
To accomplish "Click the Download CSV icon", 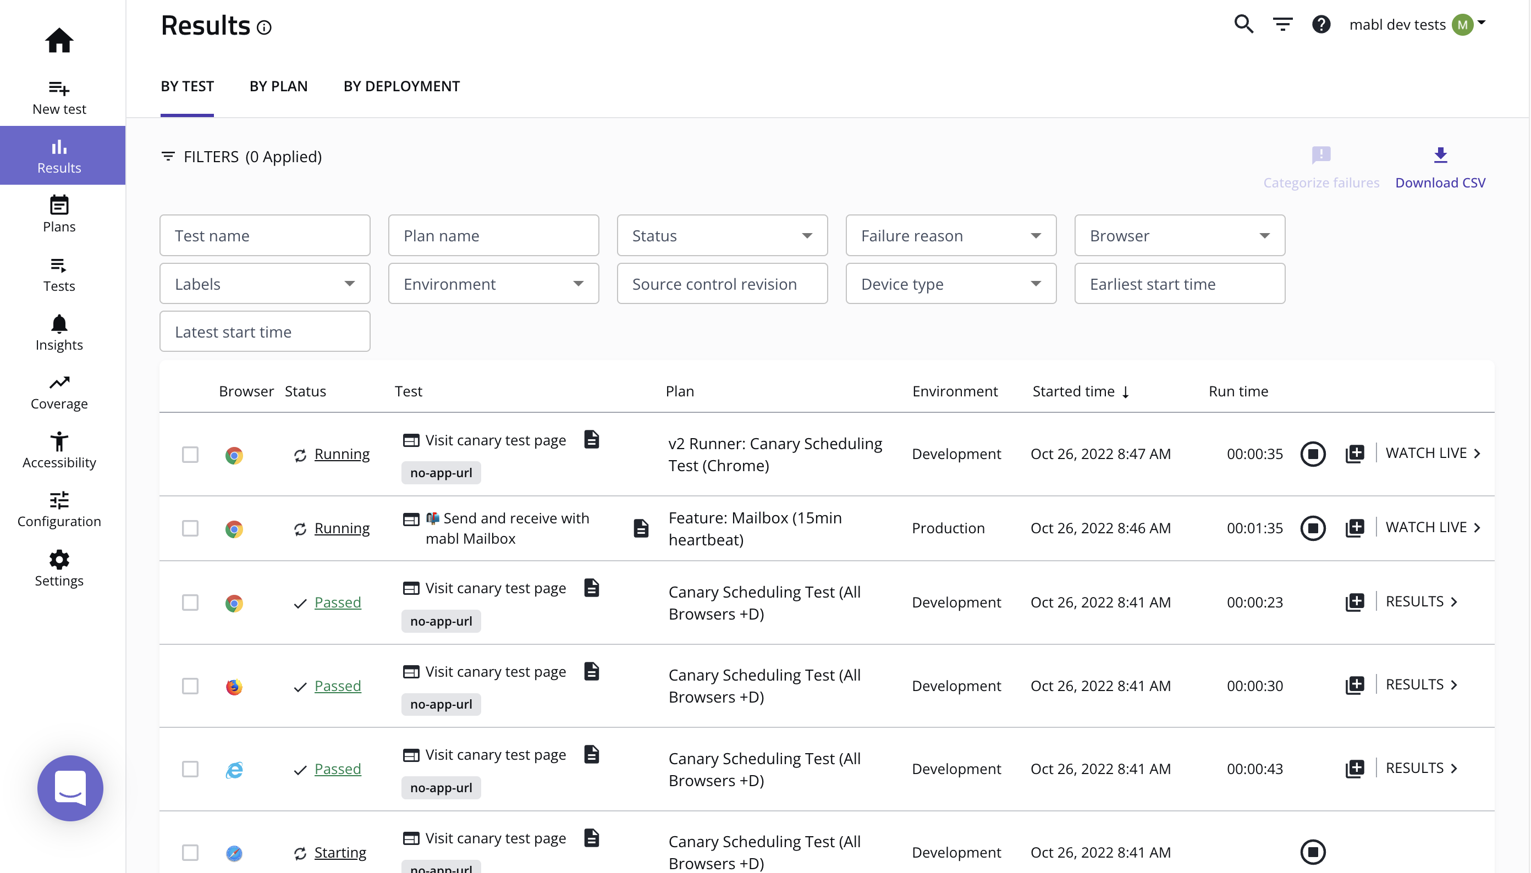I will pos(1440,155).
